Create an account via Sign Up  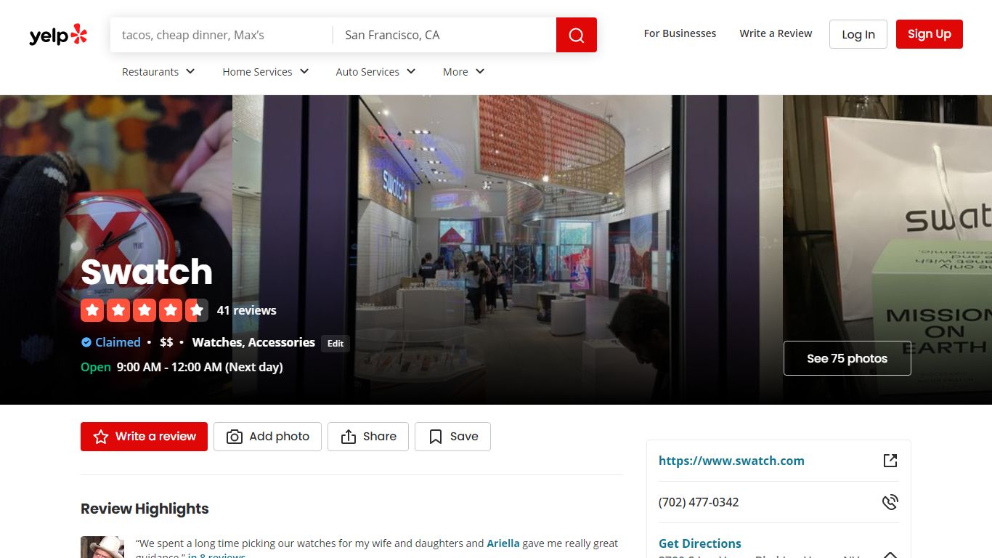930,34
